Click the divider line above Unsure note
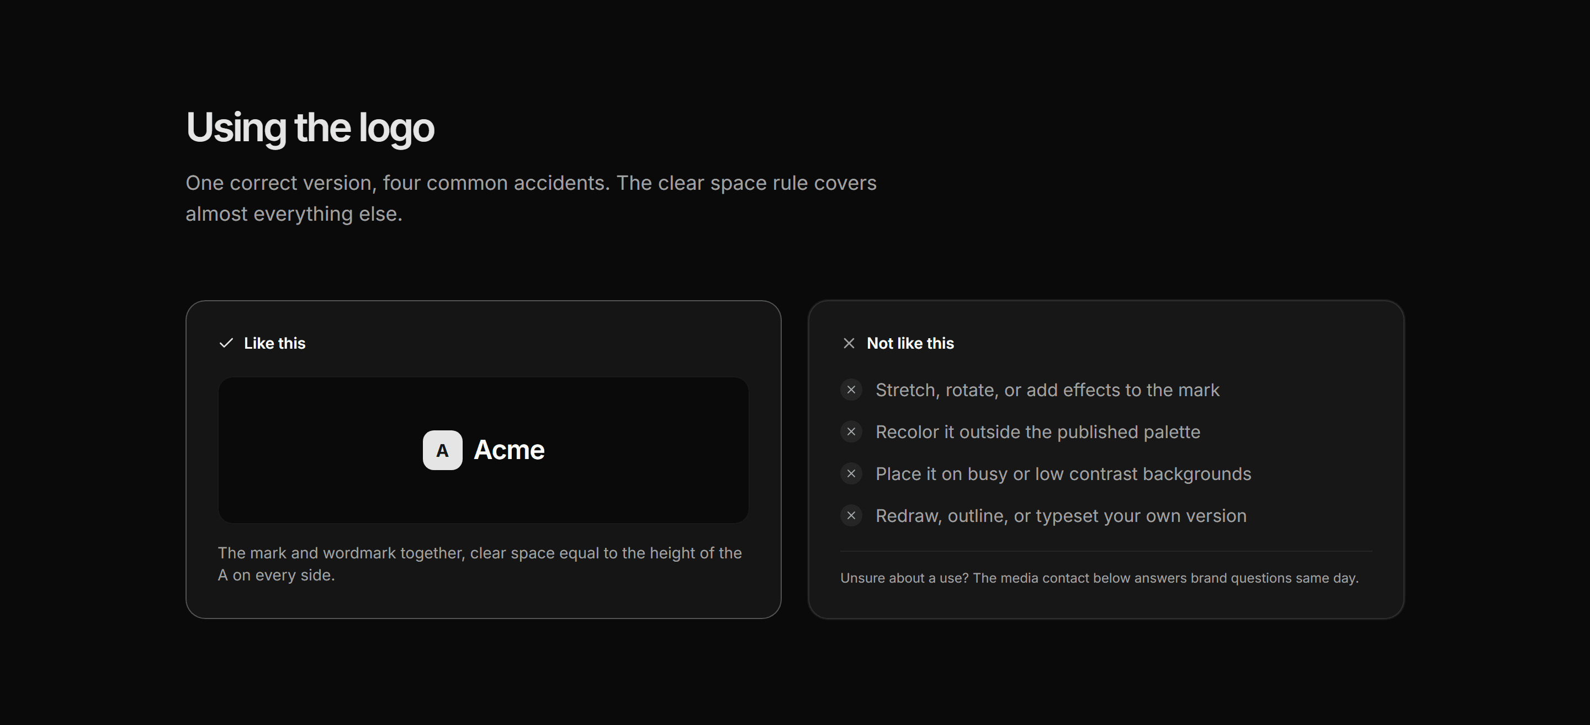1590x725 pixels. tap(1106, 551)
